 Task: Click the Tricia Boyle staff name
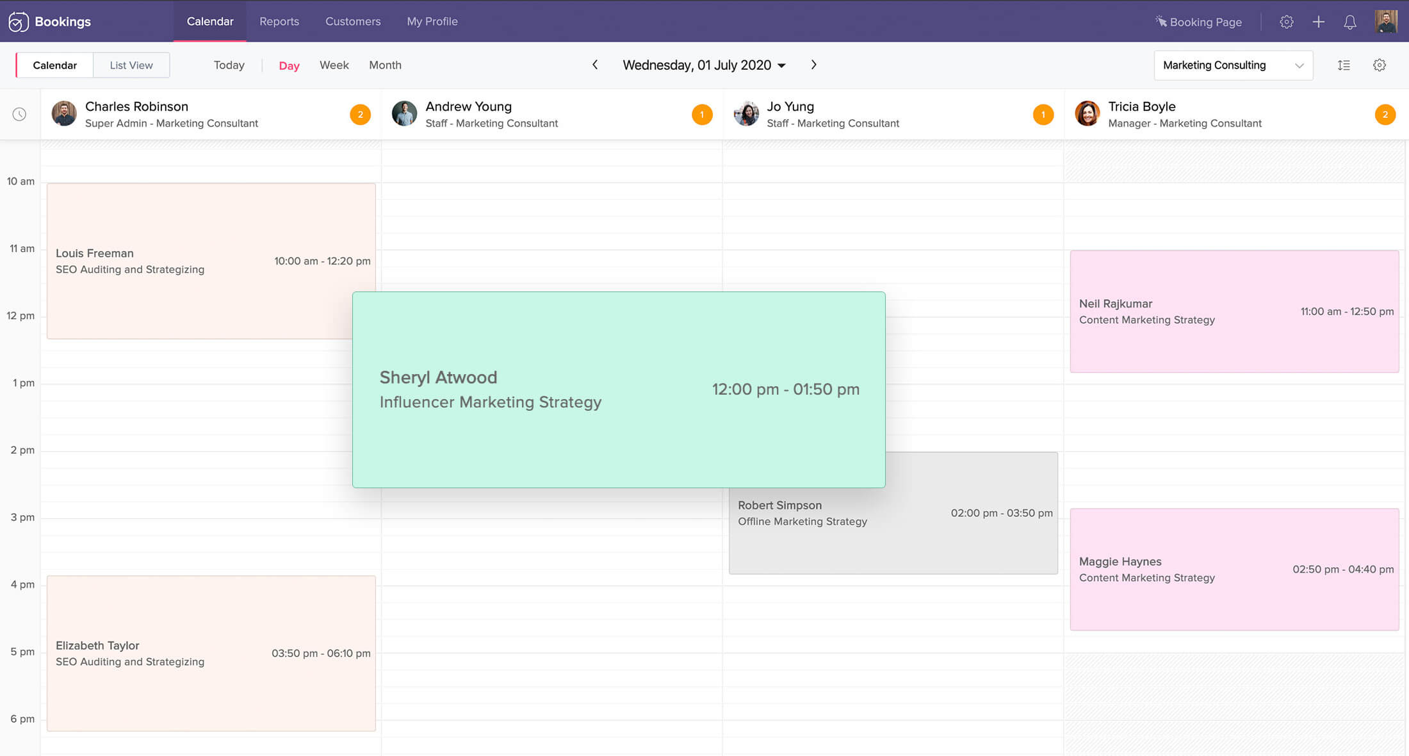pos(1142,106)
